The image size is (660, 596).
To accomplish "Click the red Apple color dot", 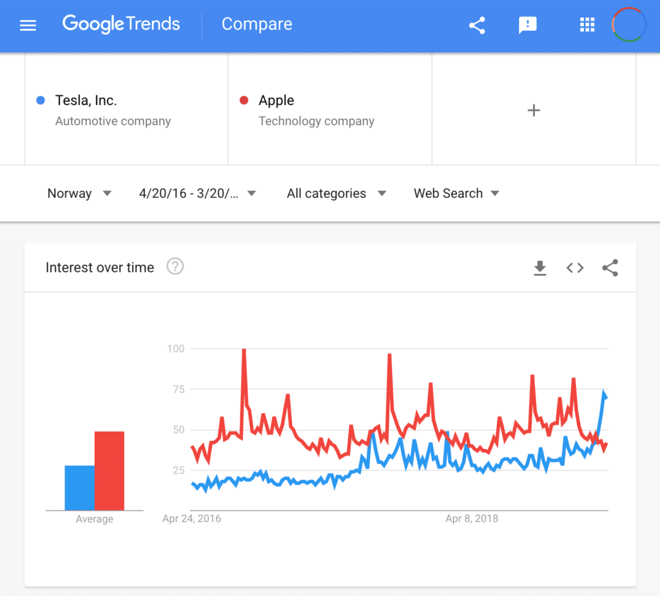I will click(246, 100).
